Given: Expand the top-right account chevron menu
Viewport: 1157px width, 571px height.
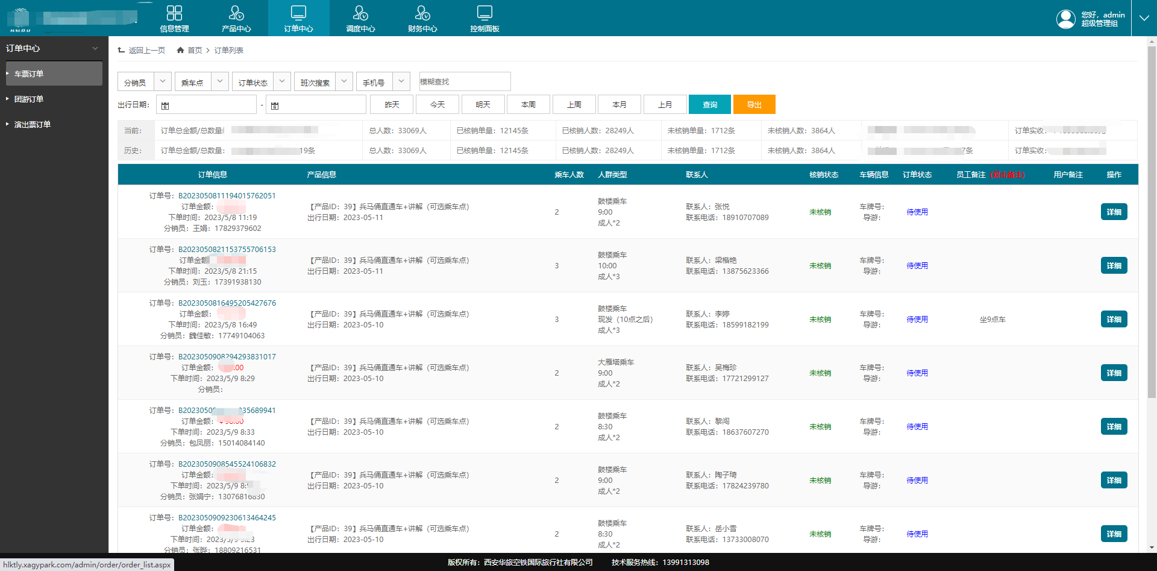Looking at the screenshot, I should pos(1144,18).
